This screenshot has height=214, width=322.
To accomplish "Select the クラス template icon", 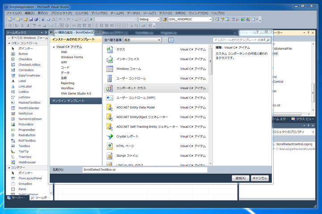I will (110, 50).
